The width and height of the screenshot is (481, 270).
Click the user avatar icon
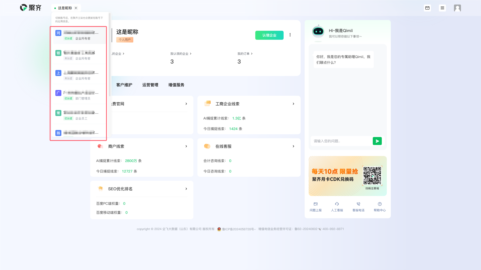457,8
